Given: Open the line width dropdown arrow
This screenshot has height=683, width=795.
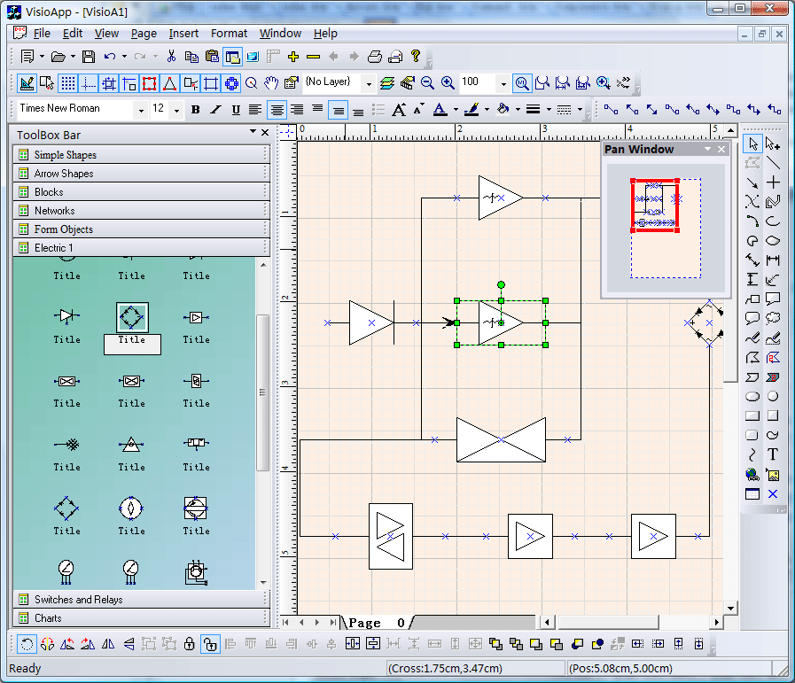Looking at the screenshot, I should pos(549,110).
